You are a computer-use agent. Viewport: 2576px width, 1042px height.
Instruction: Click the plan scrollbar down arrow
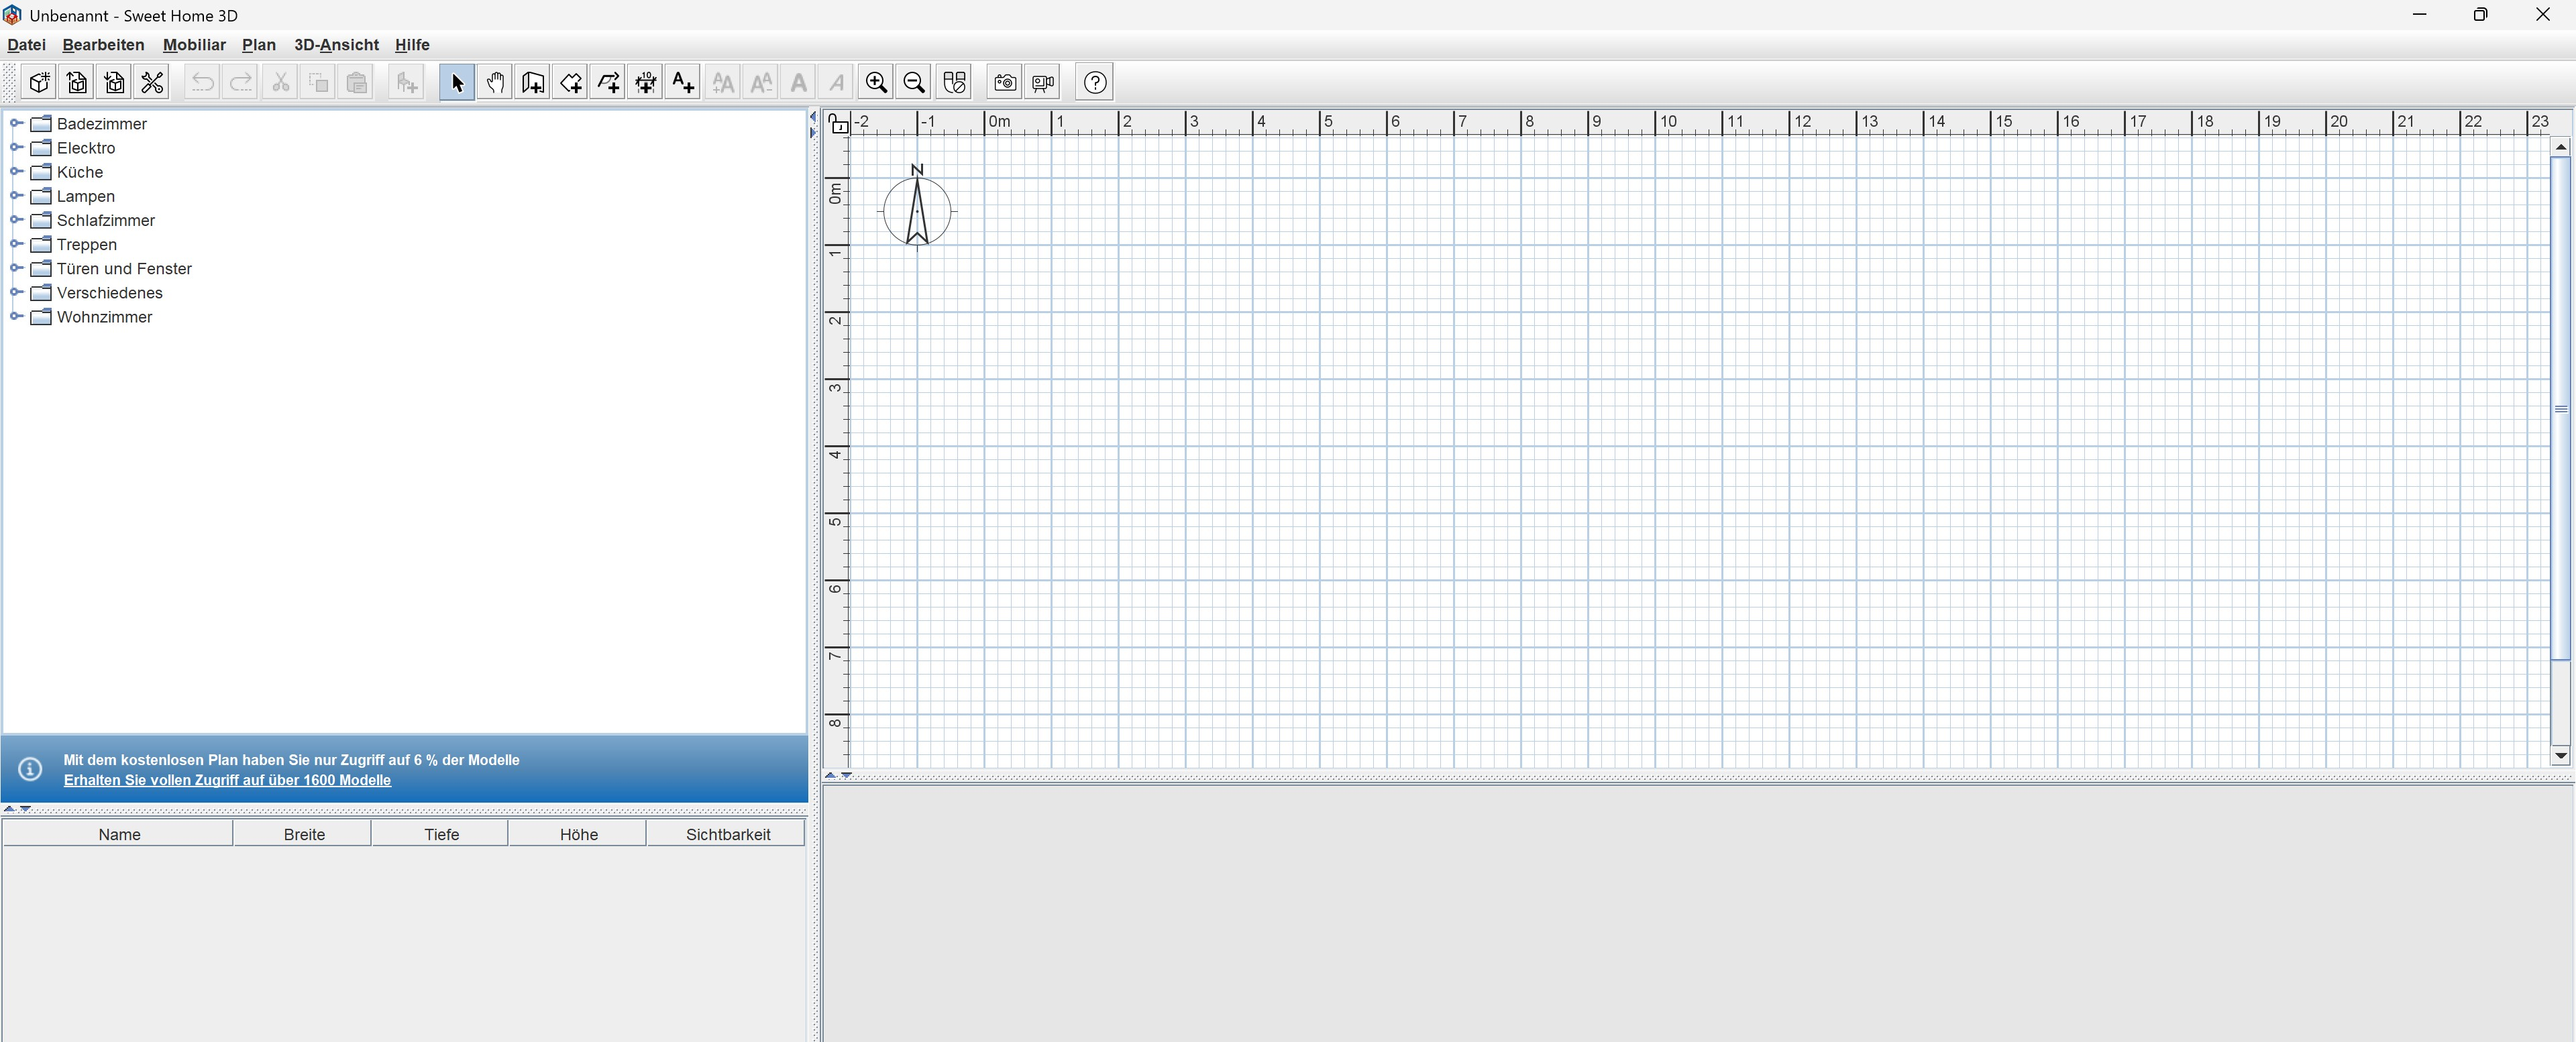(2560, 755)
